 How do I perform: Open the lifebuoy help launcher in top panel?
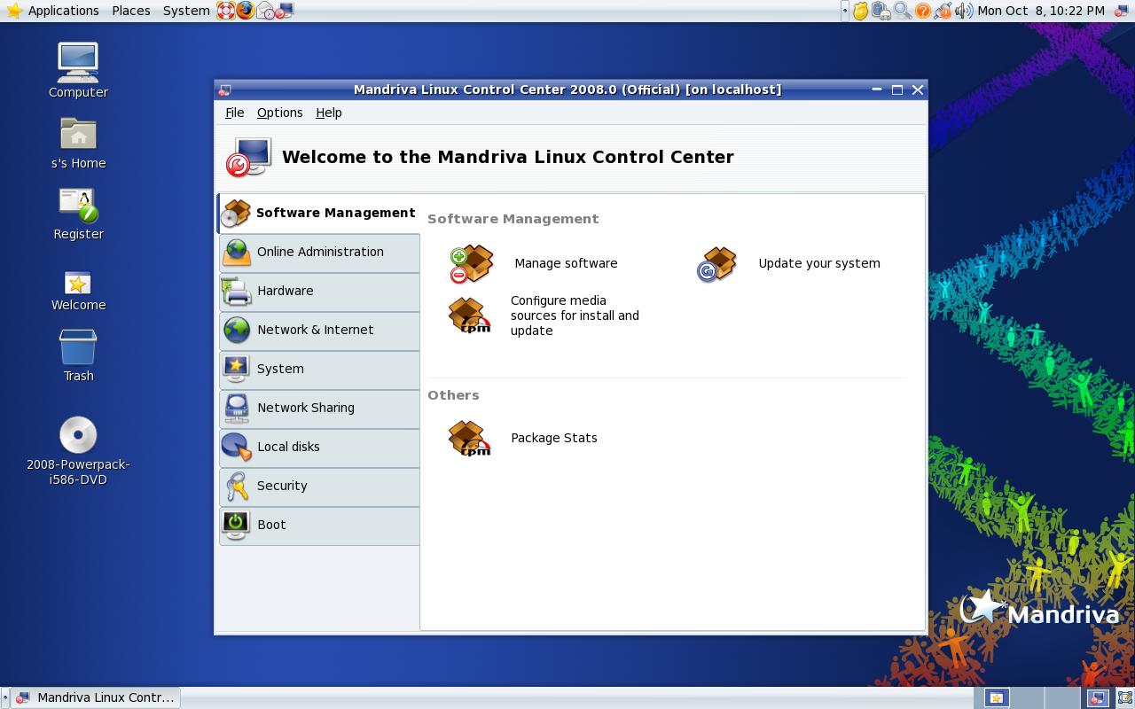pos(225,11)
